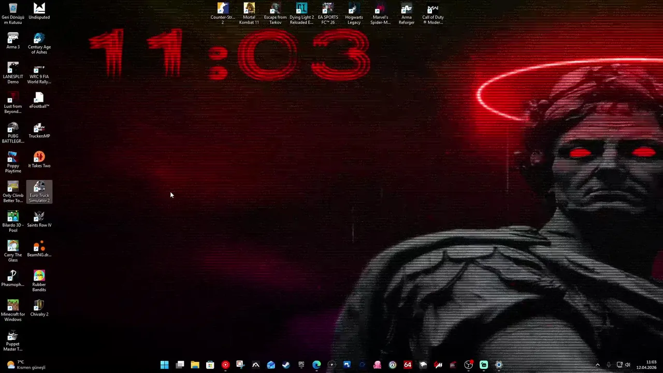Open clock showing 12.04.2026 date
Image resolution: width=663 pixels, height=373 pixels.
pos(646,365)
